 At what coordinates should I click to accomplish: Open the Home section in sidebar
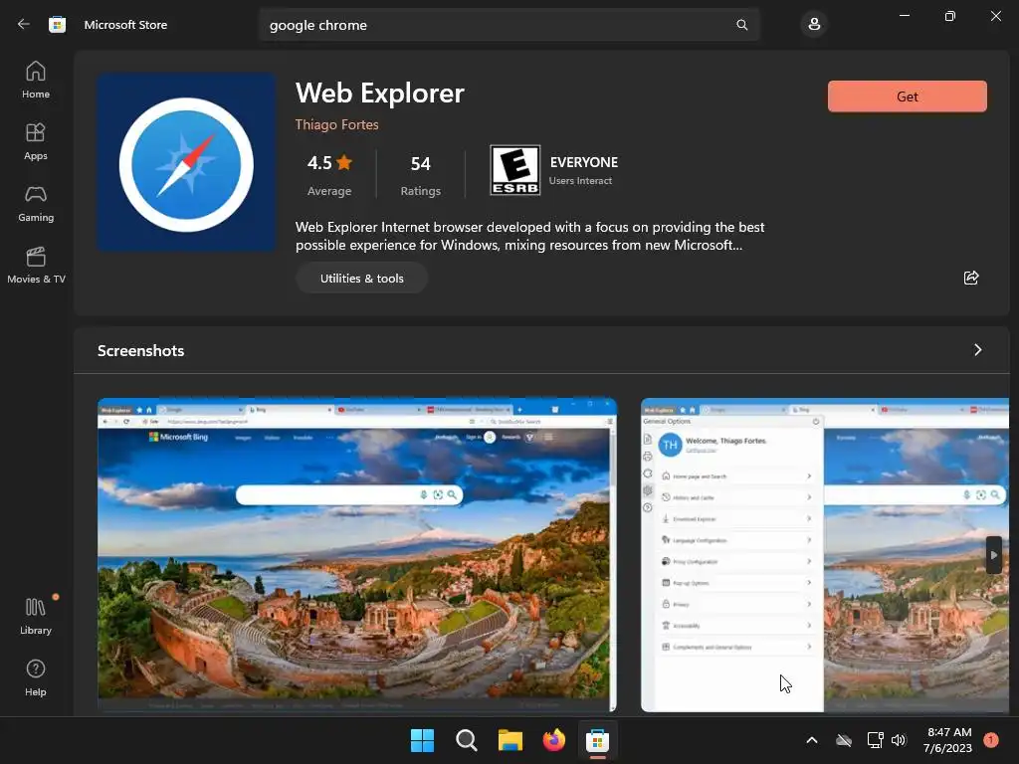point(36,80)
